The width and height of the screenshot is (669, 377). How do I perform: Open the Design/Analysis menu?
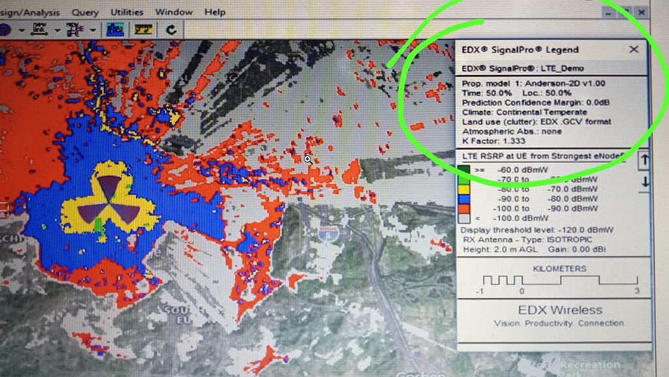[x=29, y=12]
